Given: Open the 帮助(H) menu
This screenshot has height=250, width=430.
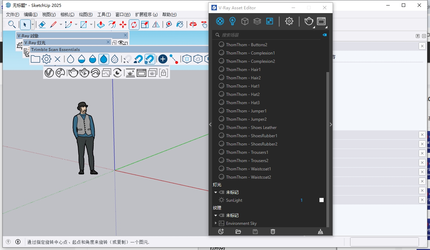Looking at the screenshot, I should pyautogui.click(x=169, y=14).
